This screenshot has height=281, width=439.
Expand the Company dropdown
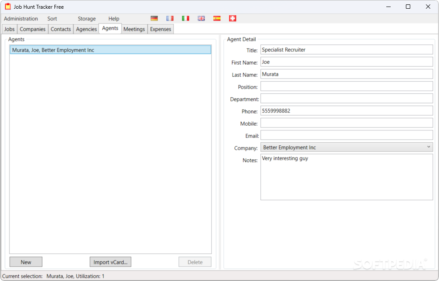pos(347,147)
